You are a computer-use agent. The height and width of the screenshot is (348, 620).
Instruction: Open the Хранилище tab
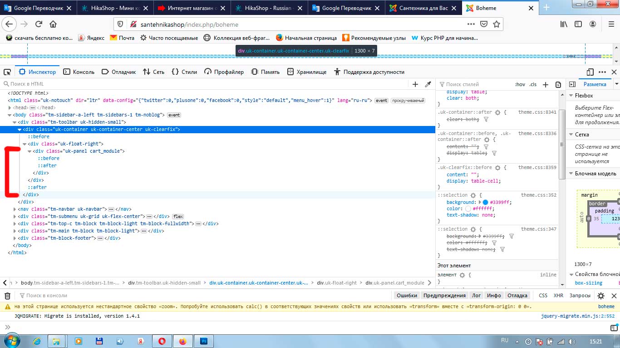pos(306,72)
